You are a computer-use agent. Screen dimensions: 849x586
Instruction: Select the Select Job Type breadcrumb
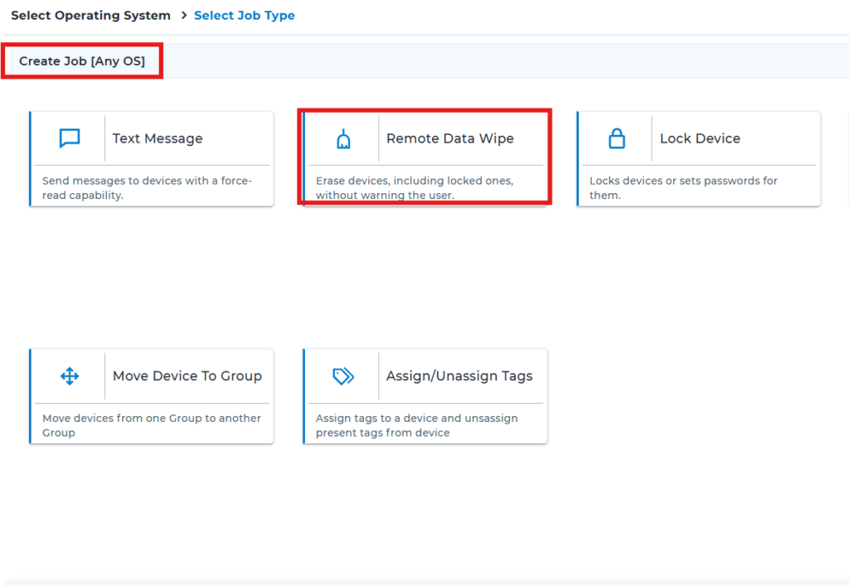(x=244, y=16)
